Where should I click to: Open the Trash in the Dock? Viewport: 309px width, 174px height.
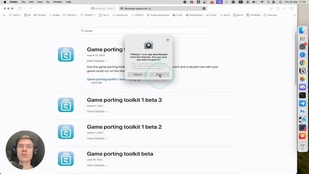pos(302,146)
